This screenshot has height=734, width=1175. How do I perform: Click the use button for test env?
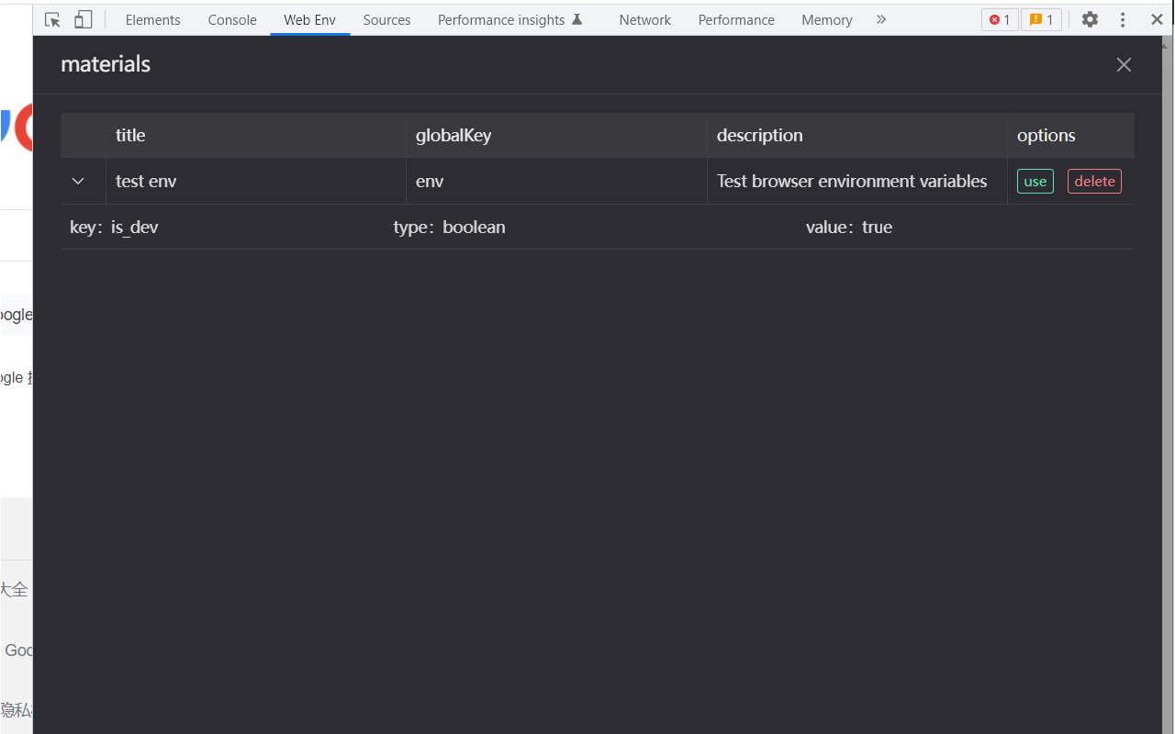tap(1035, 181)
